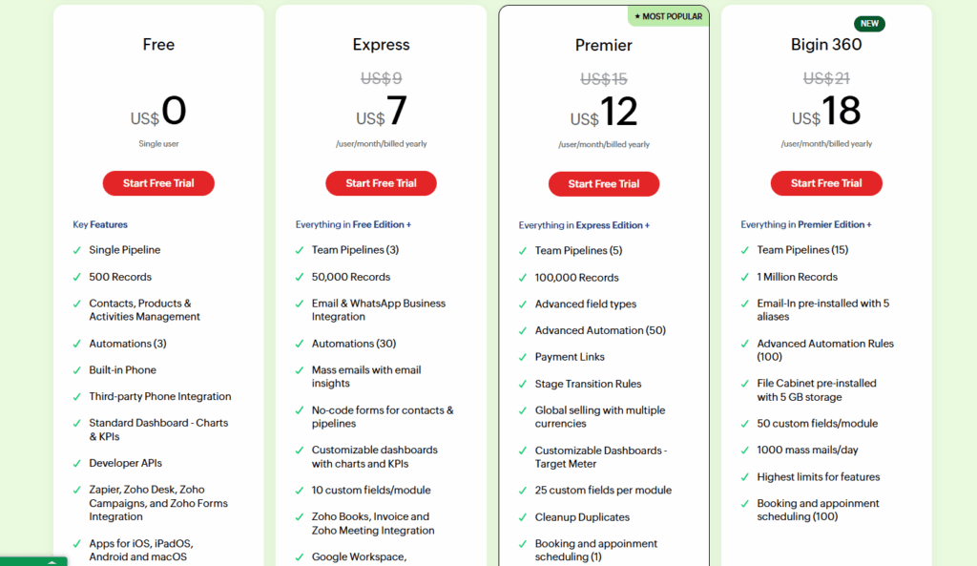This screenshot has width=977, height=566.
Task: Click the Most Popular badge on Premier
Action: pyautogui.click(x=668, y=16)
